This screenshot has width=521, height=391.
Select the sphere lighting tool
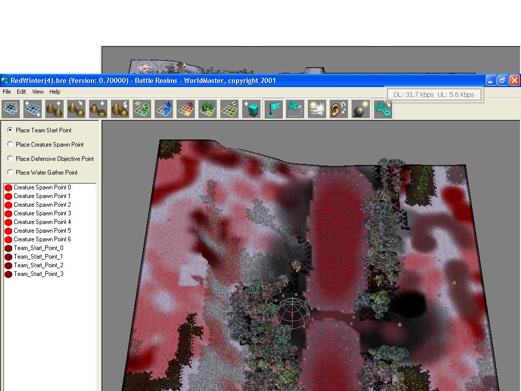[x=361, y=109]
